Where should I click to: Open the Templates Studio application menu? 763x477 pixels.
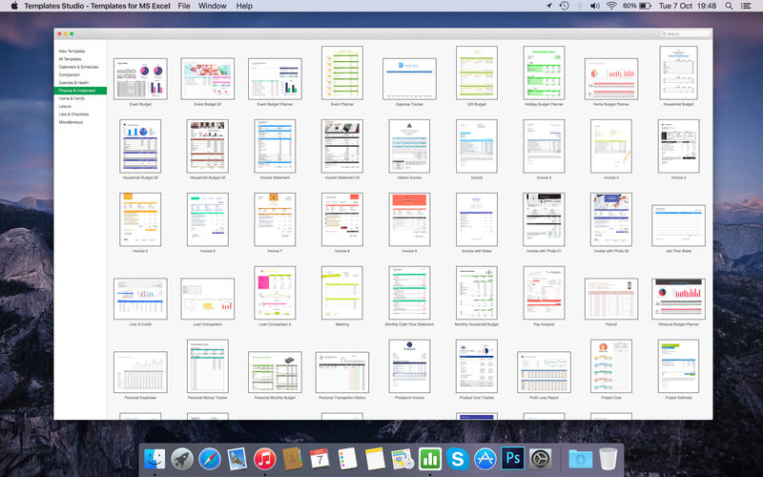click(97, 6)
